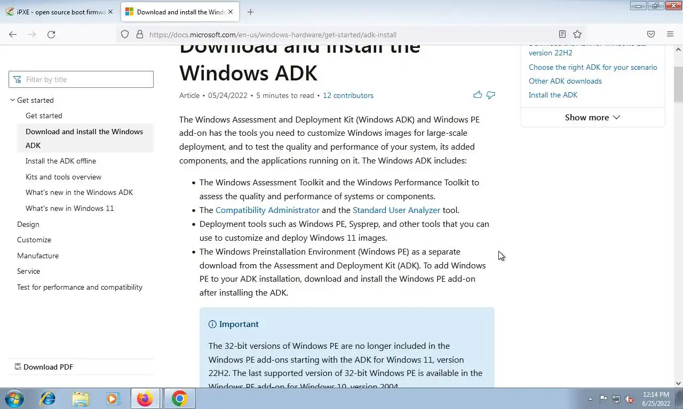Jump to Install the ADK section
This screenshot has height=409, width=683.
pyautogui.click(x=553, y=95)
